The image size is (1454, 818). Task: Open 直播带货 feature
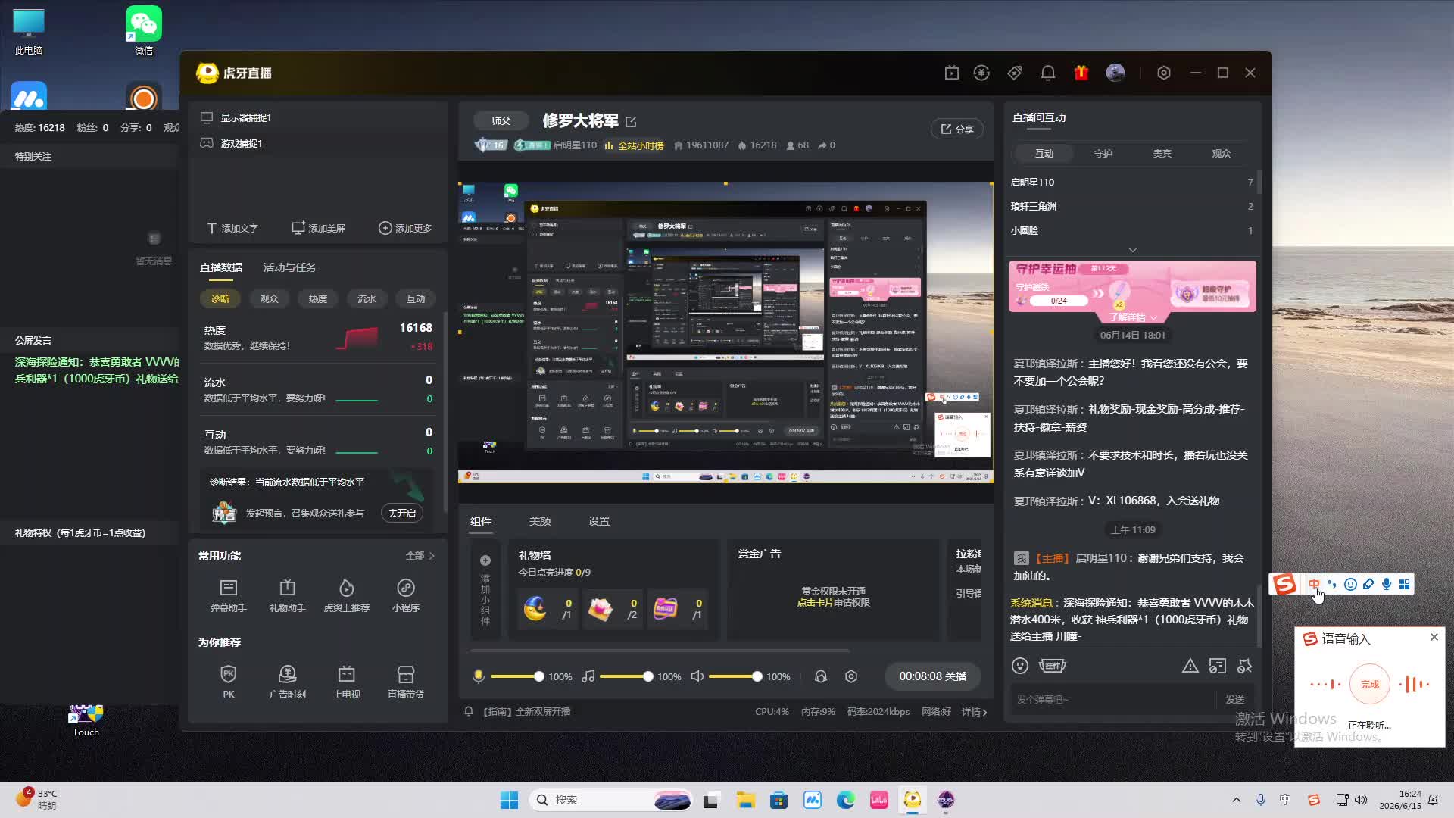click(x=405, y=682)
